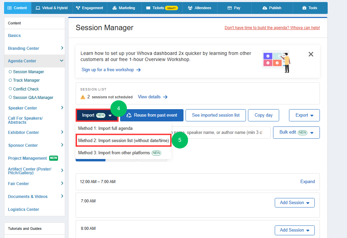Click the recycle icon on Reuse from past event
The height and width of the screenshot is (238, 347).
coord(129,115)
